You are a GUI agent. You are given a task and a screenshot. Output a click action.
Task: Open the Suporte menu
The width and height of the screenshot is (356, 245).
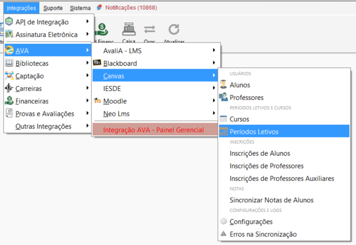point(53,8)
